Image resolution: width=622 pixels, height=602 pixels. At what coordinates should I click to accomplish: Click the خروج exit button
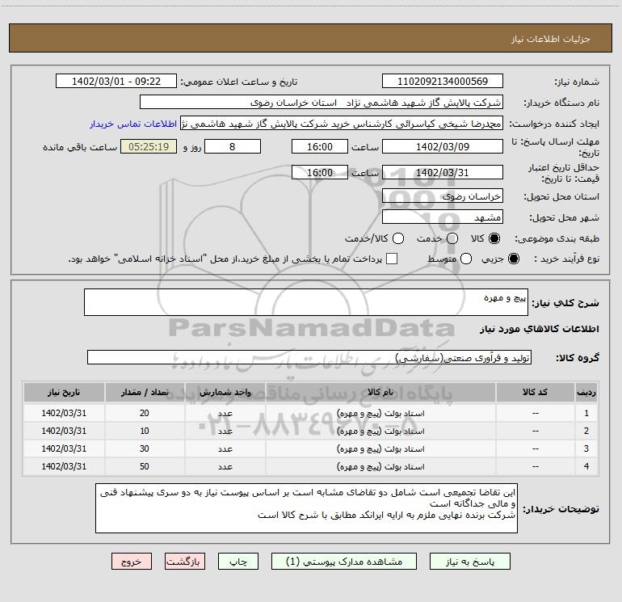click(x=132, y=562)
